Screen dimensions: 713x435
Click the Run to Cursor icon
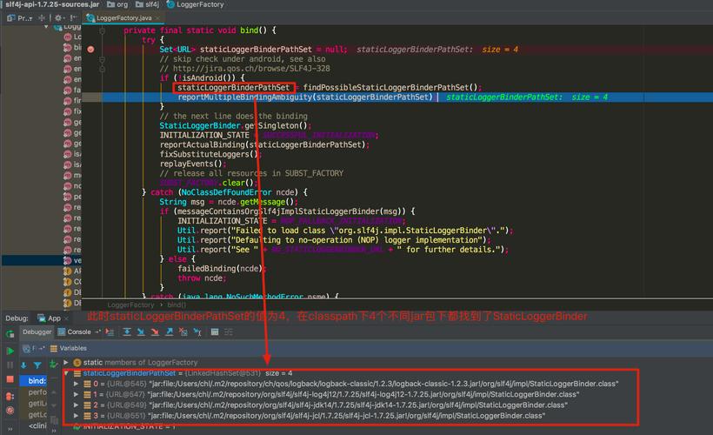click(197, 332)
